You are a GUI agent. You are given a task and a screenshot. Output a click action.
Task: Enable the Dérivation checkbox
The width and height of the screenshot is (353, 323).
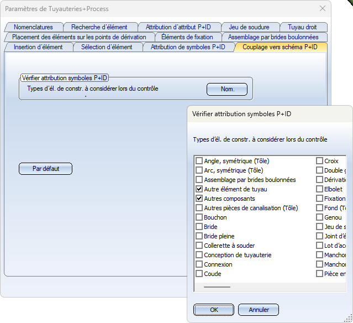point(319,180)
